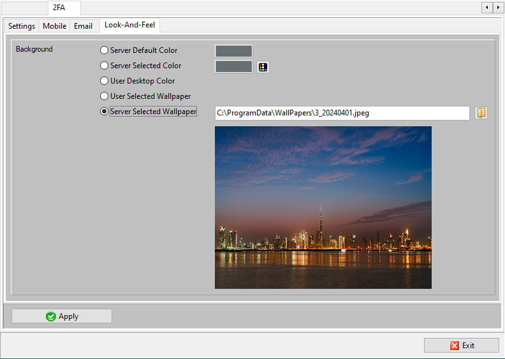The image size is (505, 359).
Task: Go to the Email tab
Action: pos(83,26)
